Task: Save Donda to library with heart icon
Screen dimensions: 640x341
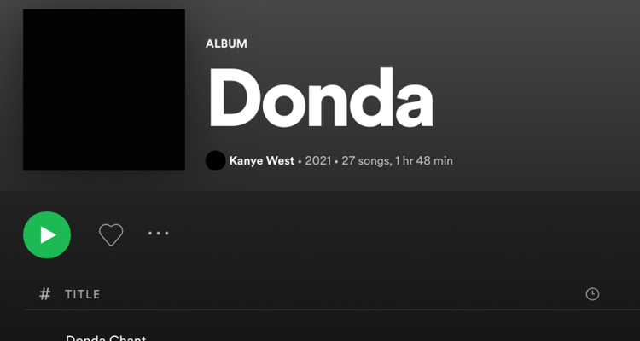Action: point(111,234)
